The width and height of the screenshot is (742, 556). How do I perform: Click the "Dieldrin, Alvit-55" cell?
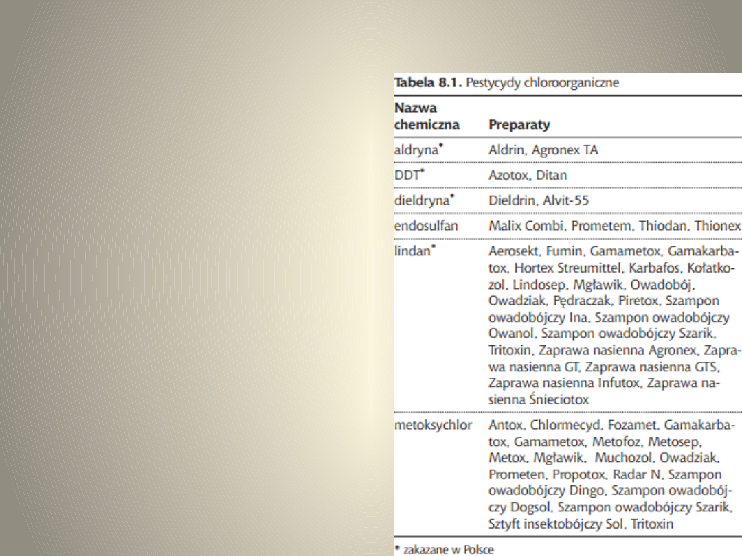click(x=538, y=200)
